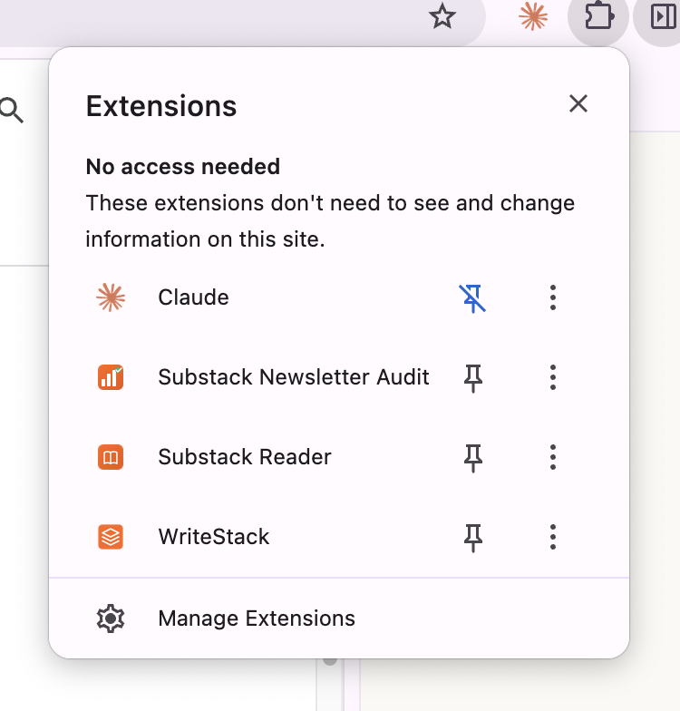Click the WriteStack stacked layers icon
This screenshot has height=711, width=680.
(x=111, y=537)
